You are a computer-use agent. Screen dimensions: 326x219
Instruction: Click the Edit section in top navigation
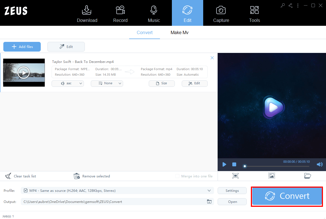click(x=187, y=13)
